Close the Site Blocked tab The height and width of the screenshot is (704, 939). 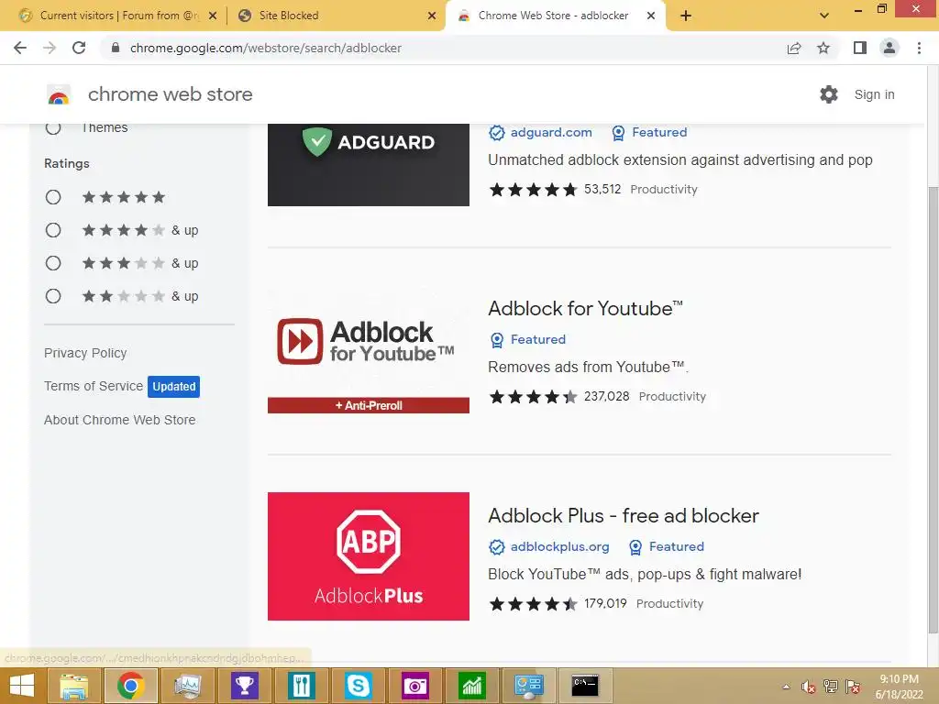pos(432,16)
